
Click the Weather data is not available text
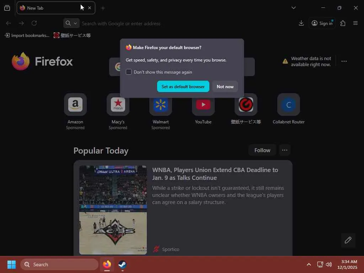[311, 61]
